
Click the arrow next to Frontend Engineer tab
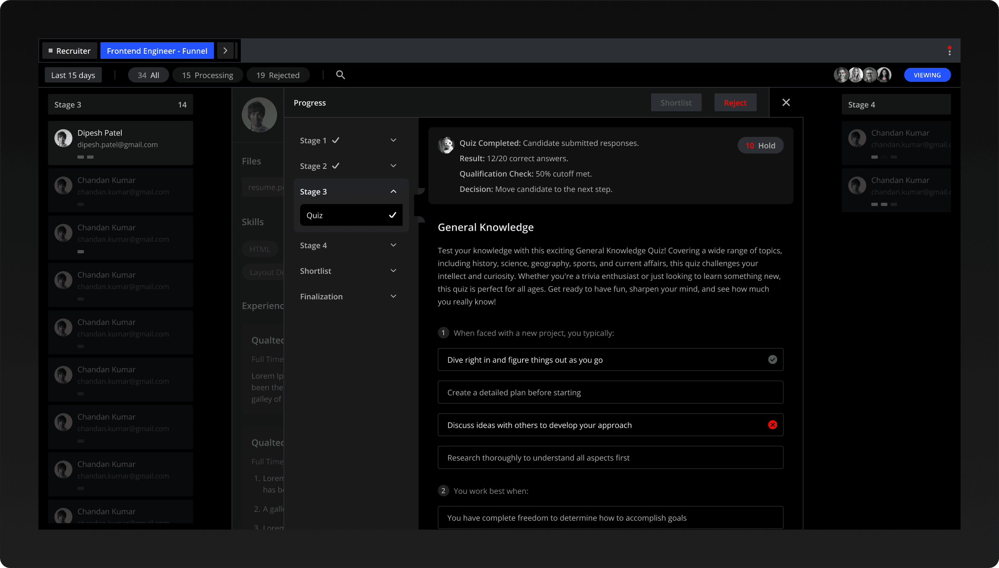pyautogui.click(x=225, y=51)
